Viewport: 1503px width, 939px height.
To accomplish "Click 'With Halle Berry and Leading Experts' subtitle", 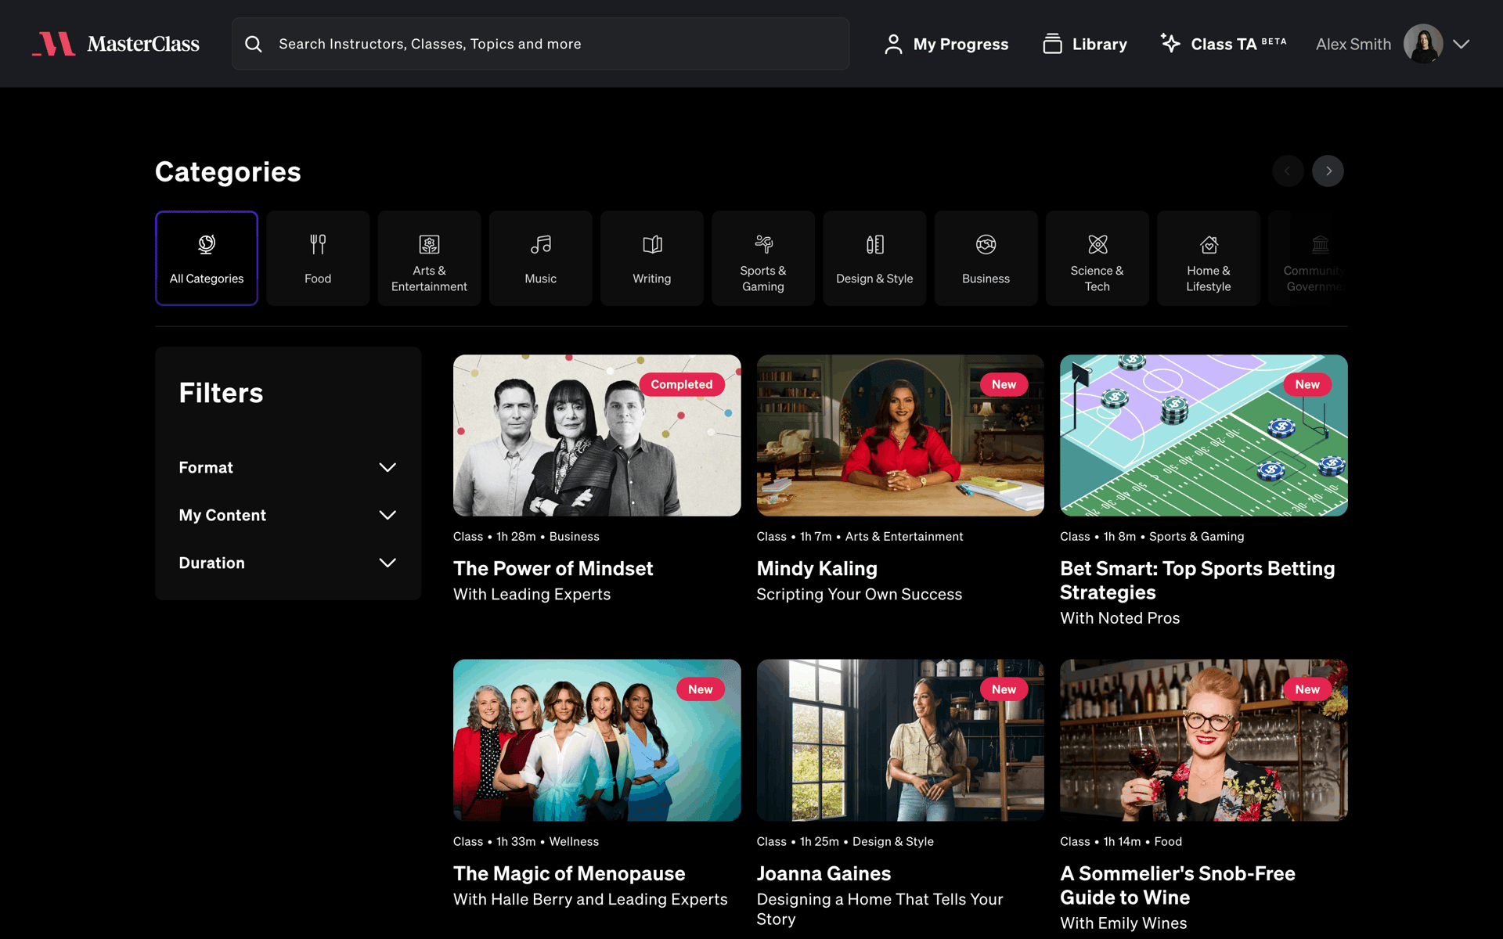I will click(x=590, y=899).
